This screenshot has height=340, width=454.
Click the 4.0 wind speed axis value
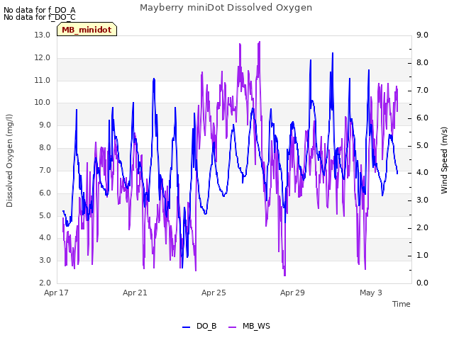(x=423, y=173)
